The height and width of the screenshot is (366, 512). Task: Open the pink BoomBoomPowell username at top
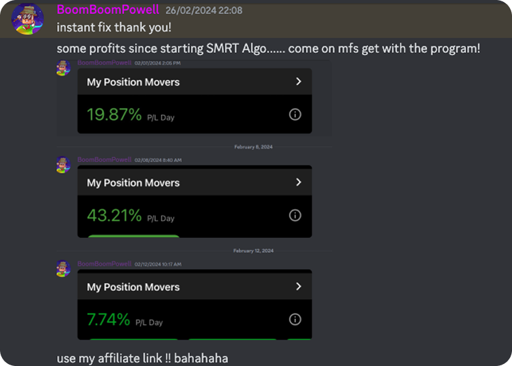coord(108,10)
